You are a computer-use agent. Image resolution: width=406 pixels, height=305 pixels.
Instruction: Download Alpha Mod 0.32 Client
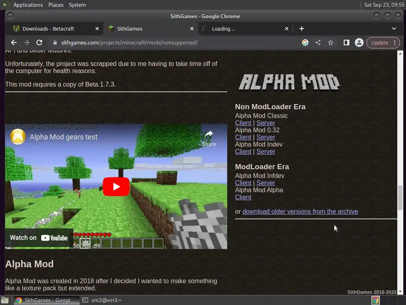coord(243,137)
